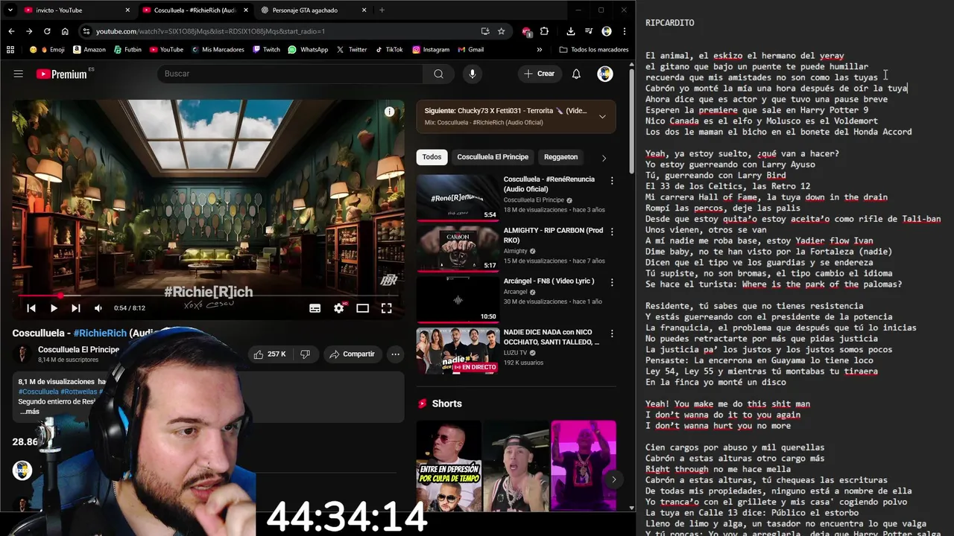The width and height of the screenshot is (954, 536).
Task: Show video info card icon
Action: pyautogui.click(x=389, y=112)
